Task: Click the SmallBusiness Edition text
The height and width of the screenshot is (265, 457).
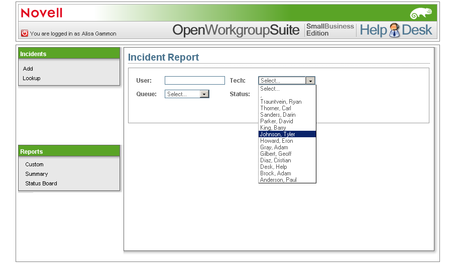Action: (x=330, y=30)
